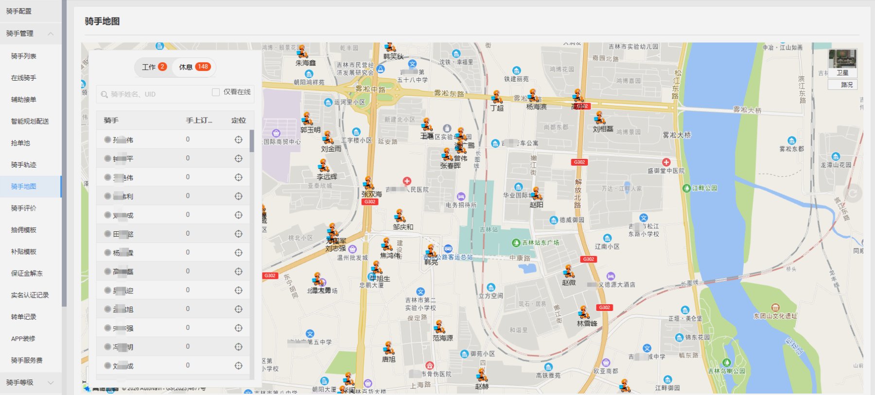Click the rider list vertical scrollbar
This screenshot has width=875, height=395.
coord(252,141)
